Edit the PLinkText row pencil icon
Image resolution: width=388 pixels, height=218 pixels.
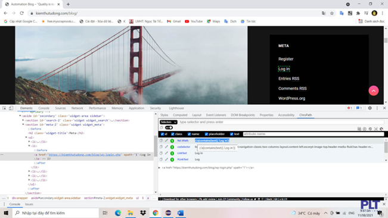click(x=166, y=160)
